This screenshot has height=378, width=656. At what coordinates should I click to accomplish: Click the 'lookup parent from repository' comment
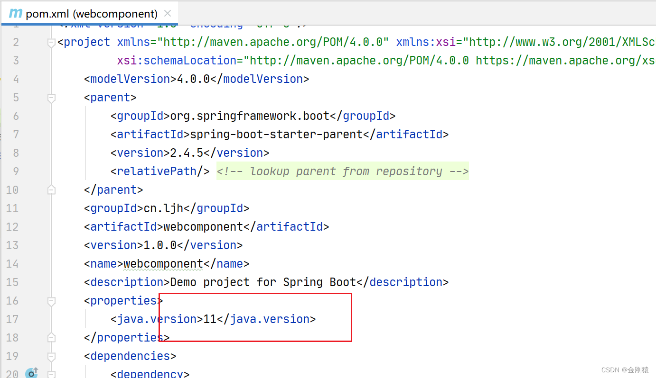tap(343, 171)
